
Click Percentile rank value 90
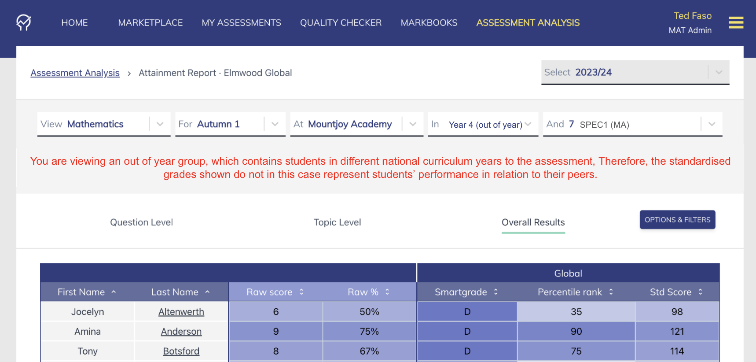(x=576, y=332)
